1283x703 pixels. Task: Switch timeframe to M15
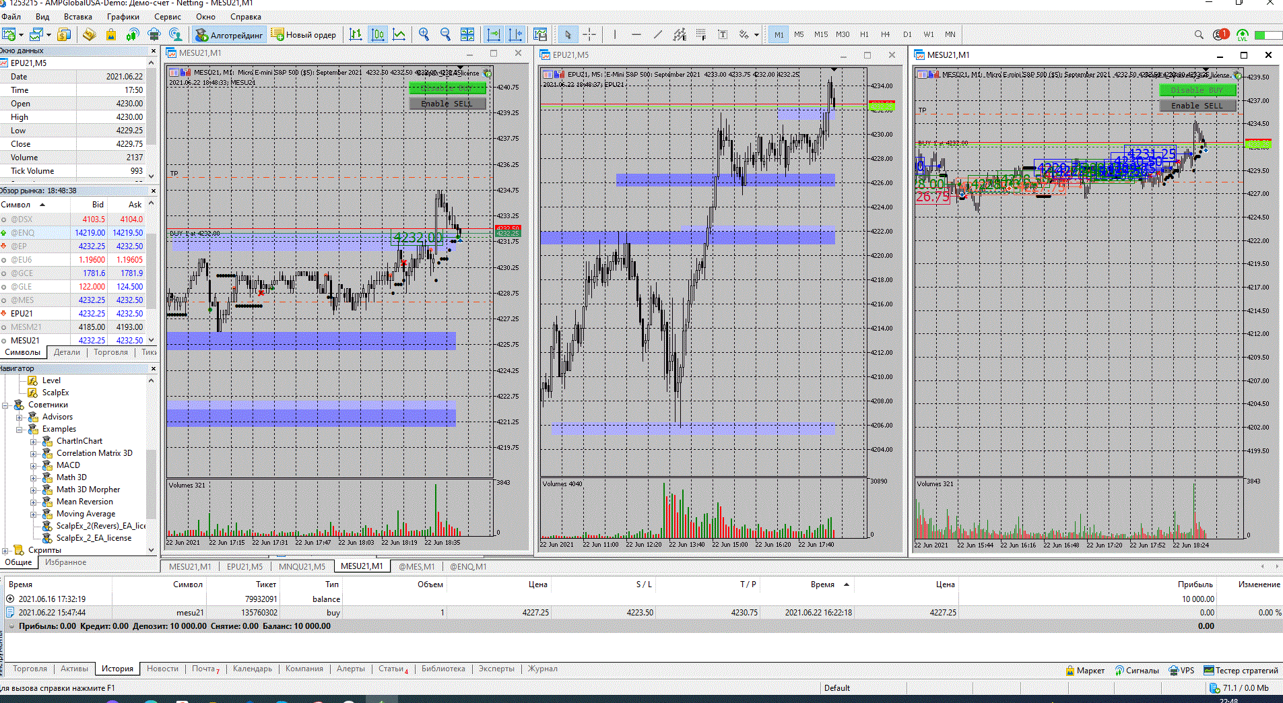(821, 34)
